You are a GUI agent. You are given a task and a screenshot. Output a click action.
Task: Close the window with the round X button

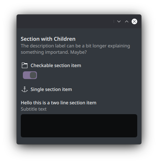(134, 21)
